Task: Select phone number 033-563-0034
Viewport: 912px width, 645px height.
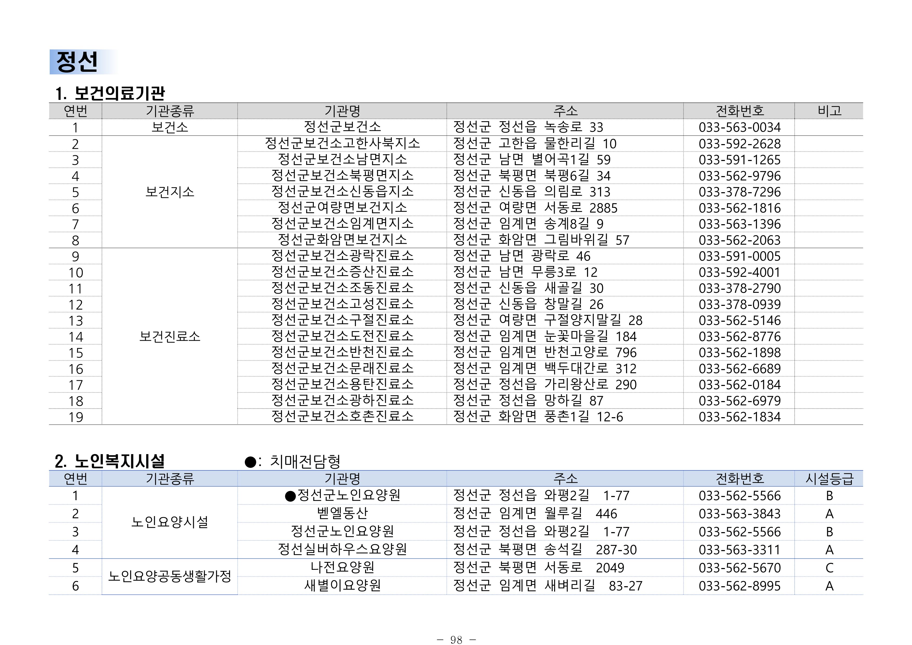Action: click(739, 127)
